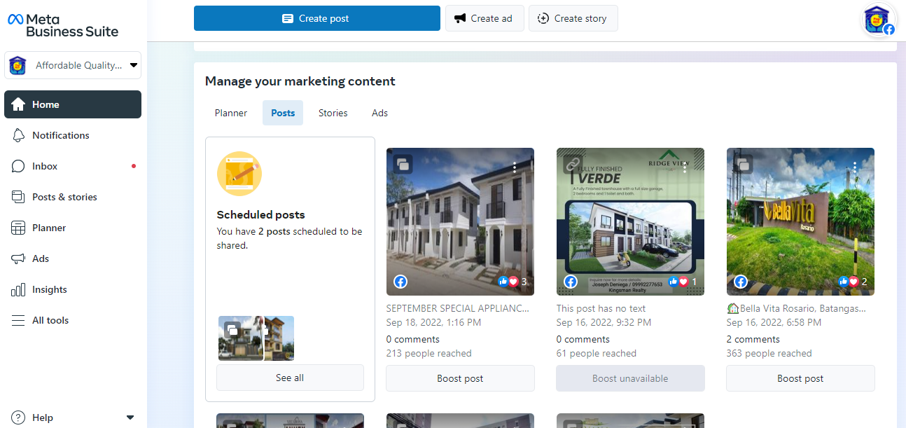This screenshot has width=906, height=428.
Task: Click the Meta Business Suite logo
Action: tap(63, 25)
